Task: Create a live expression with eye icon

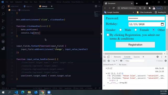Action: (x=121, y=61)
